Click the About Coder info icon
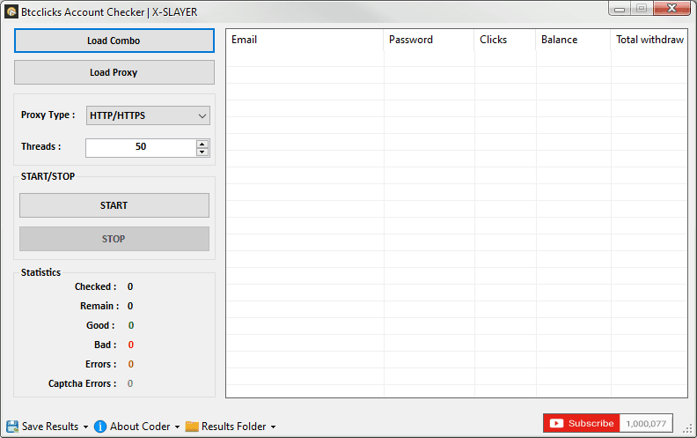 (100, 427)
